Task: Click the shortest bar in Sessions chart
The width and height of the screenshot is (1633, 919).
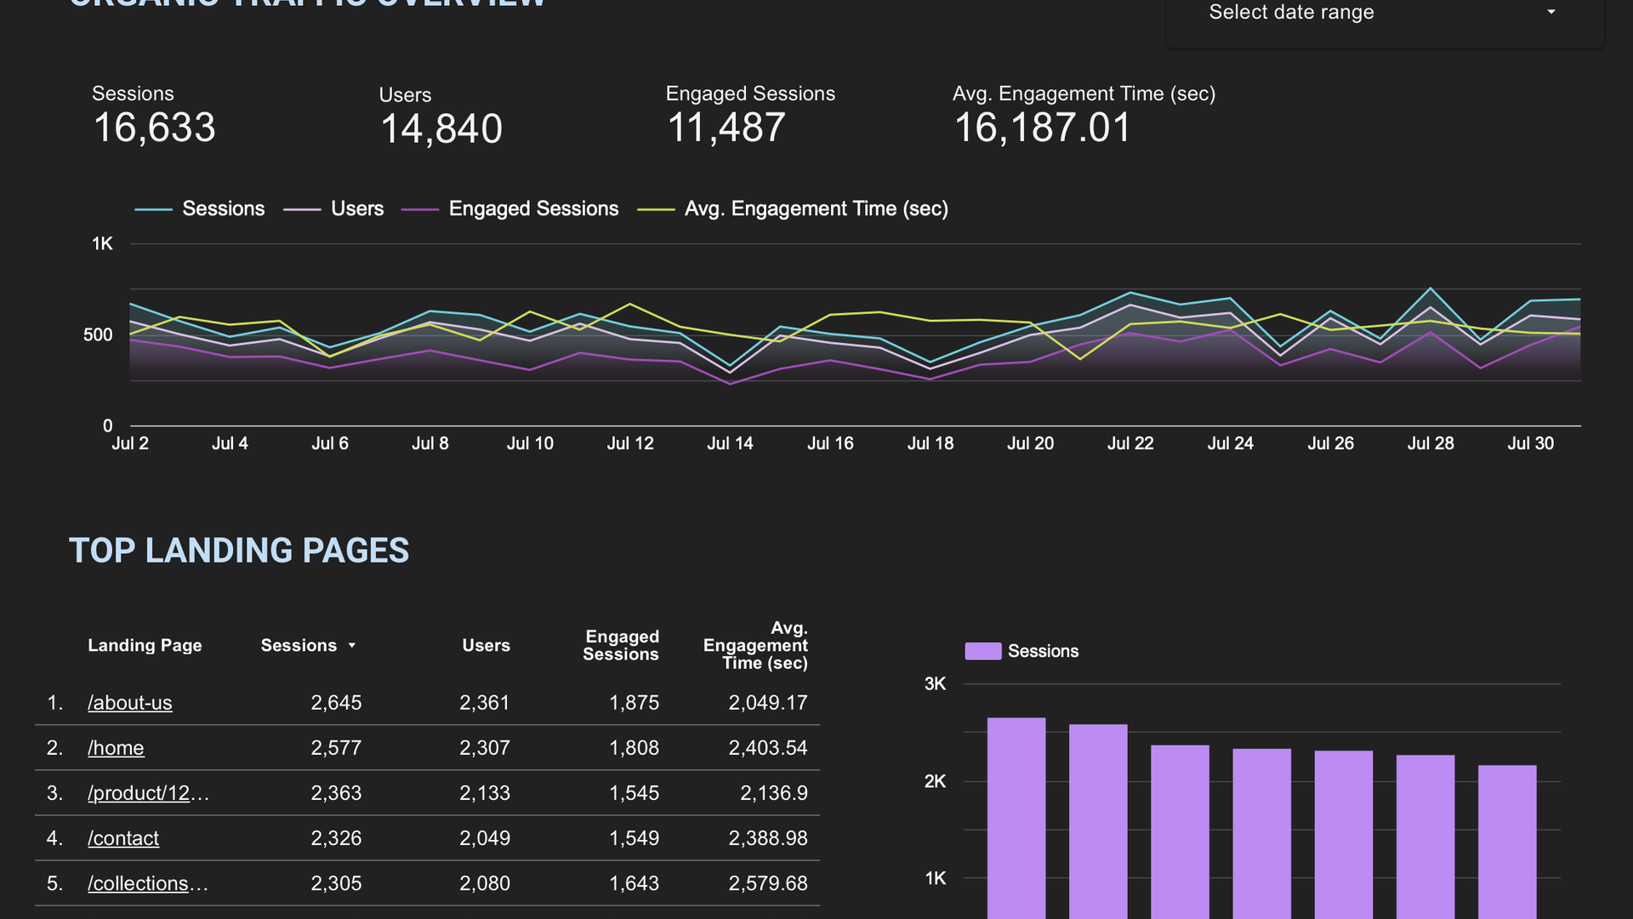Action: pyautogui.click(x=1507, y=842)
